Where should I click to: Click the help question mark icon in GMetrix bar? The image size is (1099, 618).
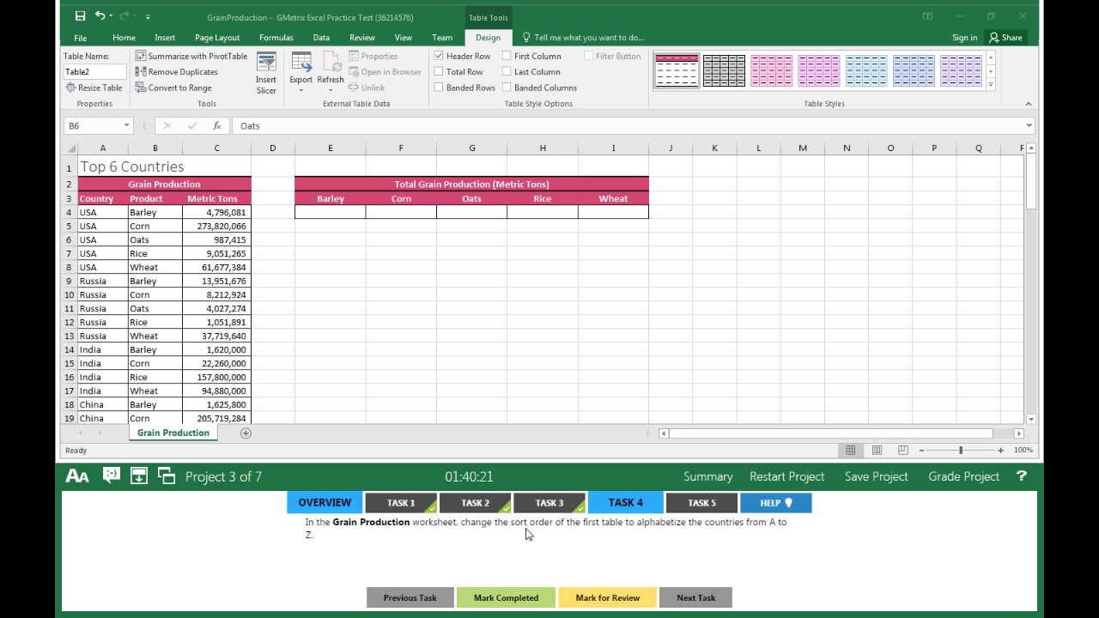(1022, 476)
